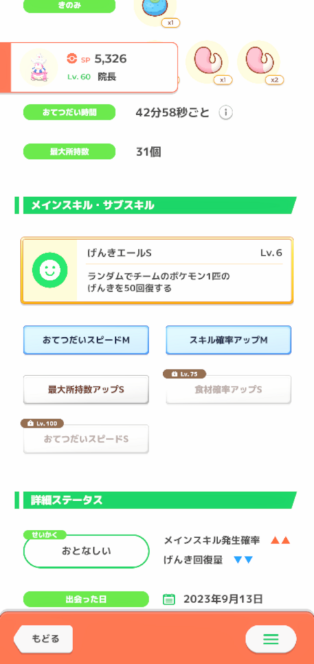Tap the 最大所持数 label

coord(69,152)
